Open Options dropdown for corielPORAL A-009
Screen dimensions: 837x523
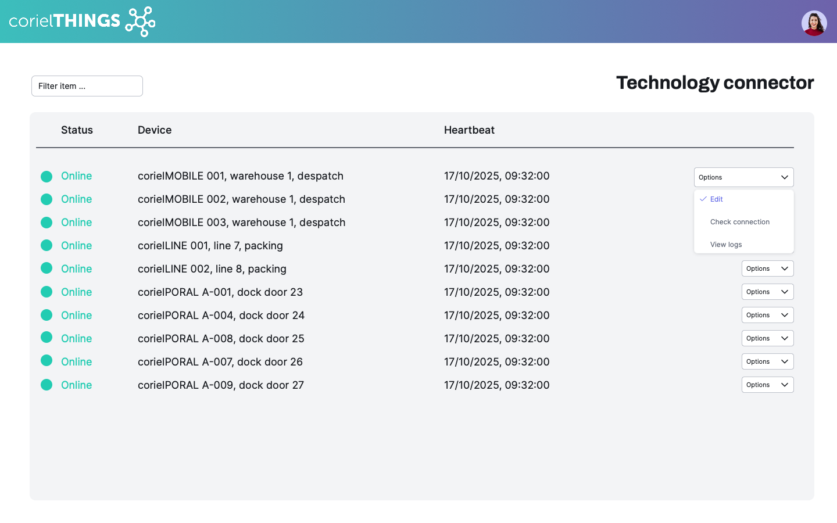point(767,385)
